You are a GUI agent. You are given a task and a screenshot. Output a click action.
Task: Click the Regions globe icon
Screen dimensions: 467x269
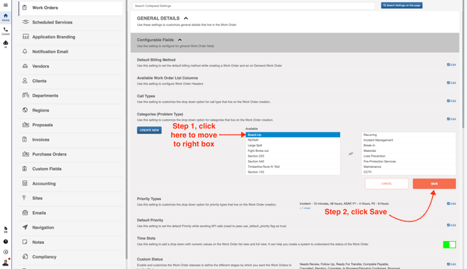coord(25,110)
